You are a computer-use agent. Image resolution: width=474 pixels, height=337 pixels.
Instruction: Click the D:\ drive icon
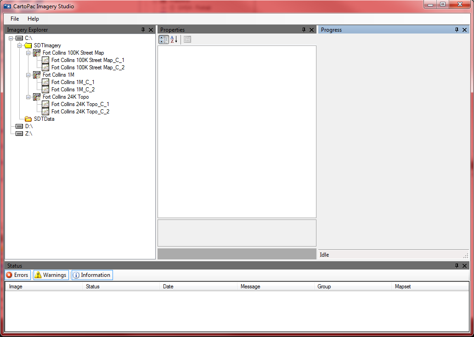pos(19,126)
